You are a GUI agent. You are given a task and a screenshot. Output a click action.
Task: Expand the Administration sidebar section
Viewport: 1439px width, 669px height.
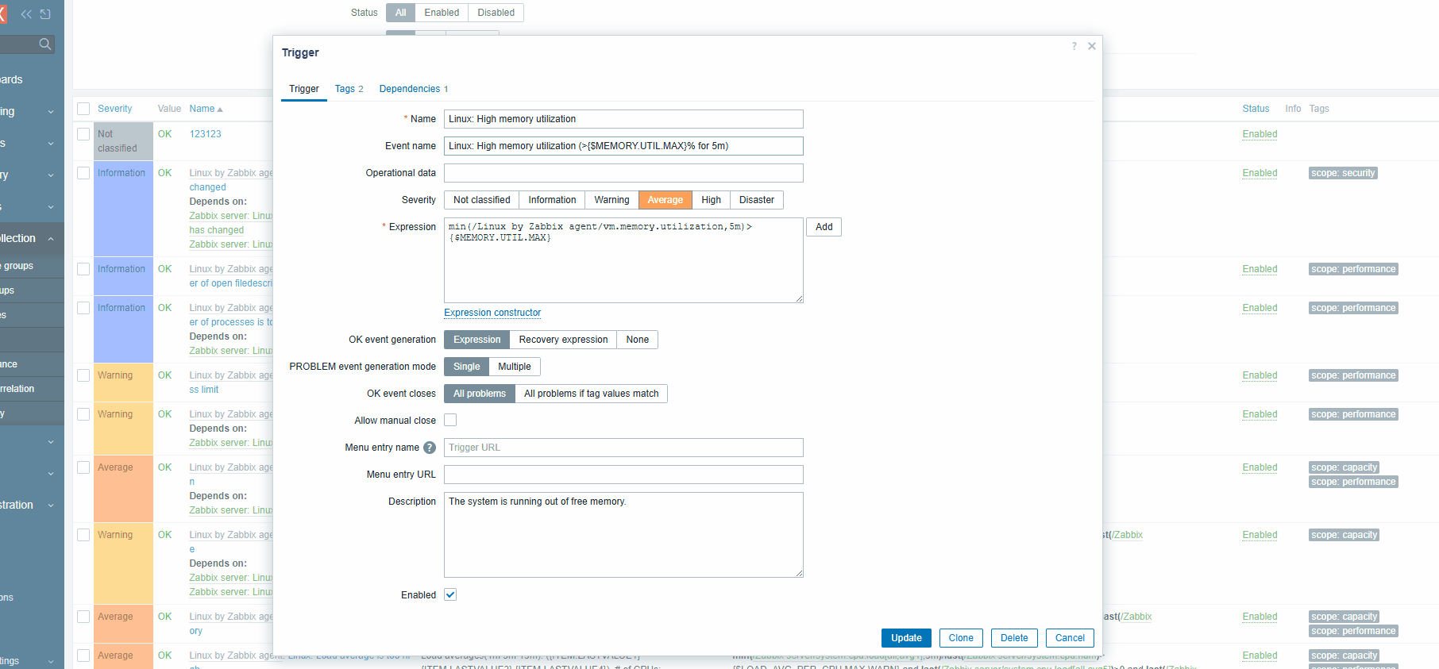pos(51,506)
